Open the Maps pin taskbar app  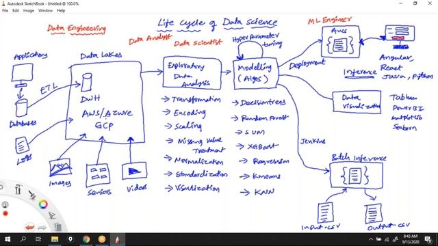pyautogui.click(x=70, y=239)
